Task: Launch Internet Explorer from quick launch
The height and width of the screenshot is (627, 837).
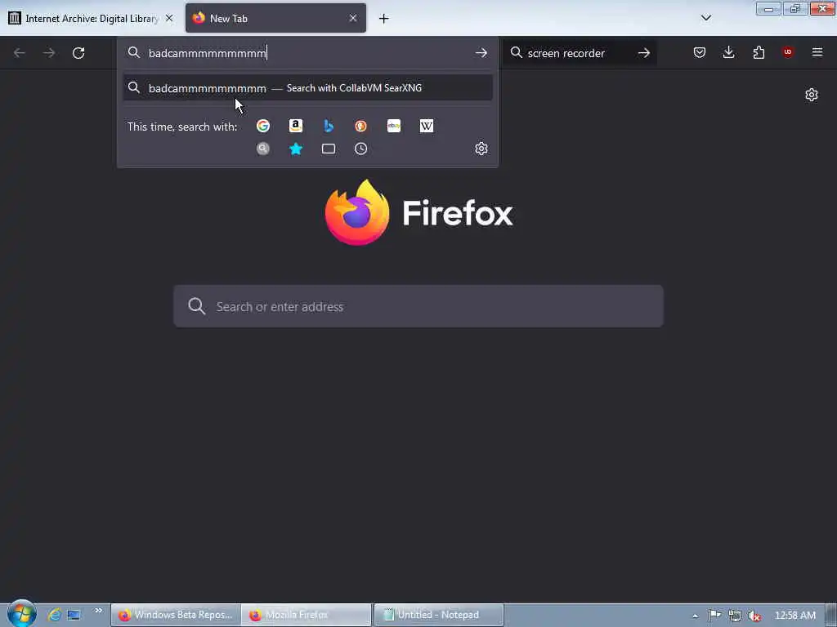Action: tap(54, 615)
